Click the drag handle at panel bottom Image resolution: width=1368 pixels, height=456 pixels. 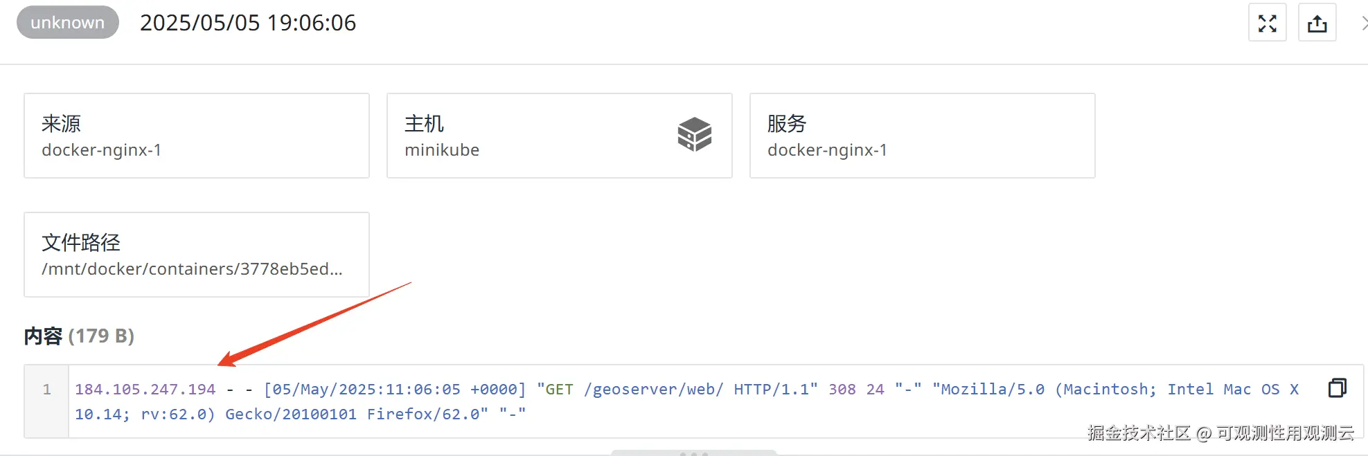point(694,453)
